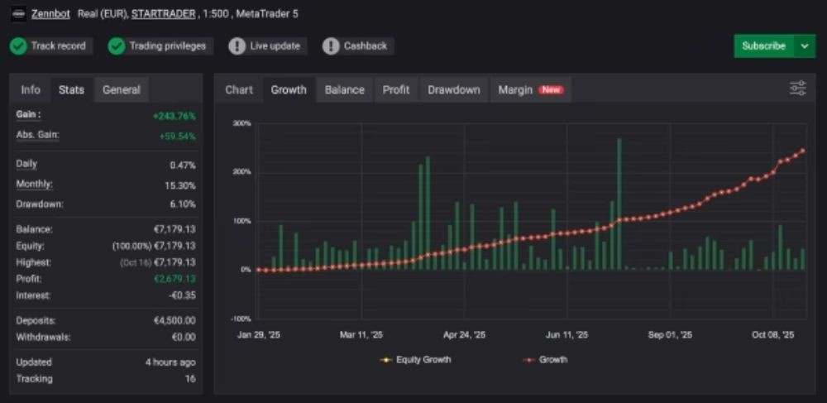Screen dimensions: 827x403
Task: Switch to the Chart tab
Action: point(239,89)
